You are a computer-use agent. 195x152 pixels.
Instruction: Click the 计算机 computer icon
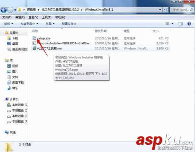7,99
